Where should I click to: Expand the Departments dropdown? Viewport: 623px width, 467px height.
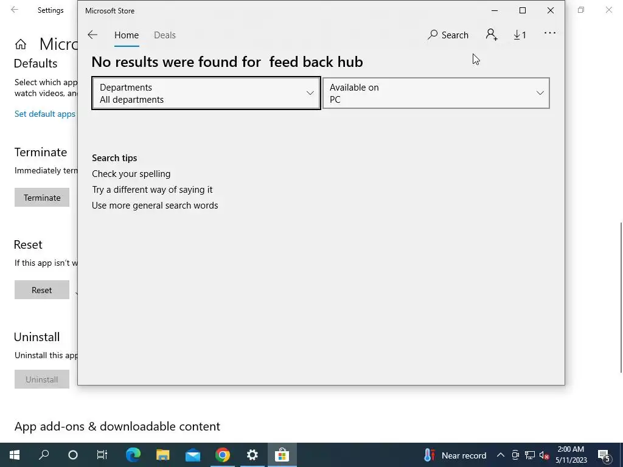pyautogui.click(x=206, y=93)
